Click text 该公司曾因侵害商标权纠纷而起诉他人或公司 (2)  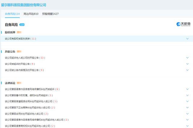click(x=30, y=126)
